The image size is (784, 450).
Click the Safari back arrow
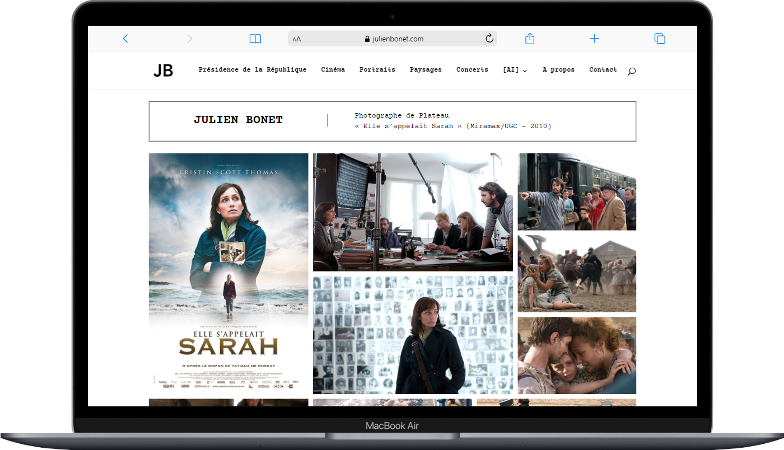click(125, 39)
